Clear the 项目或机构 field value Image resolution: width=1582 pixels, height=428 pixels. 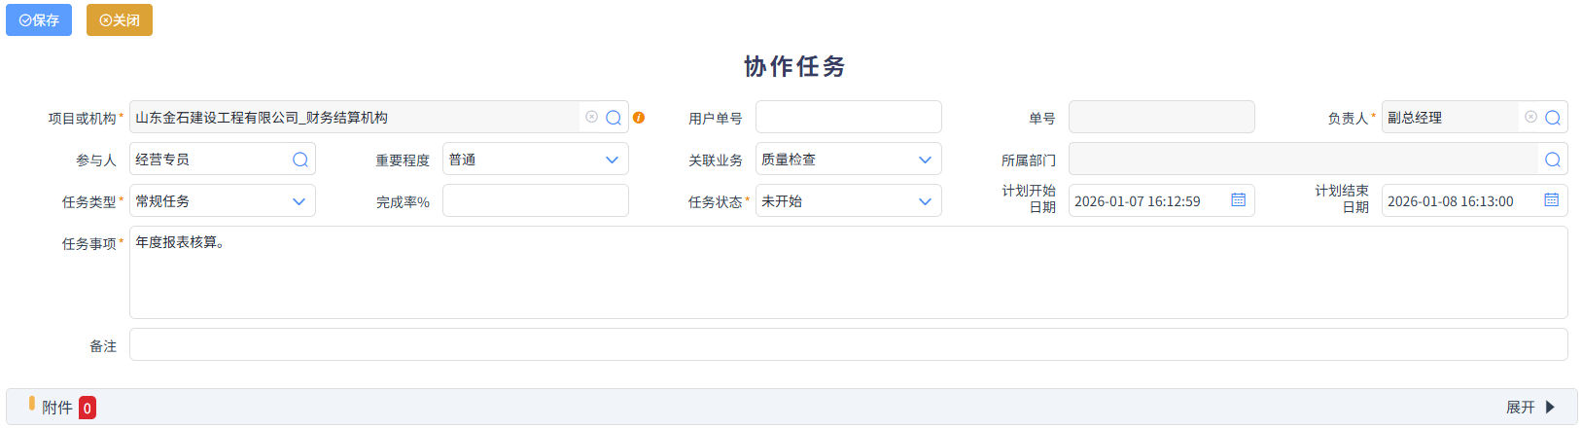click(x=591, y=117)
